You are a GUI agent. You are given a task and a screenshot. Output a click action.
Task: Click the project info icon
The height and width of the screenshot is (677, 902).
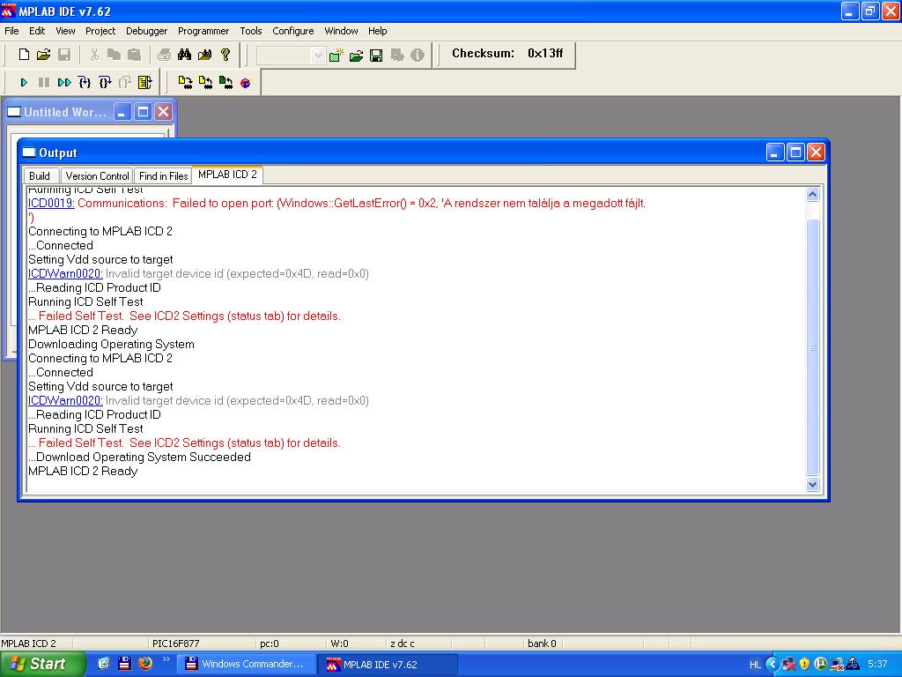click(x=418, y=56)
